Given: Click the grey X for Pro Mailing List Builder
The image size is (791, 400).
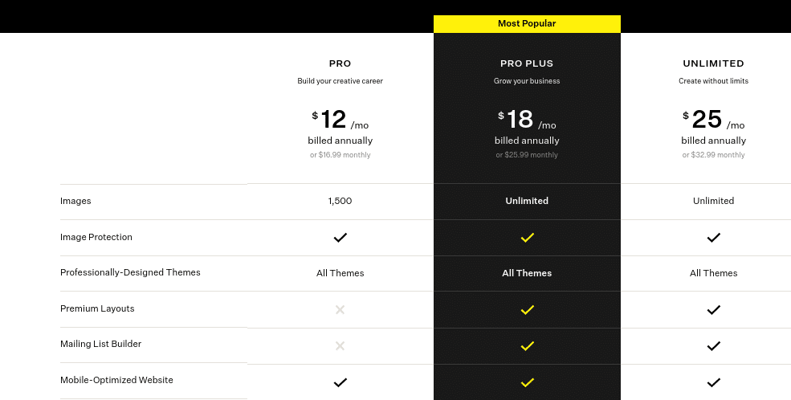Looking at the screenshot, I should point(340,346).
